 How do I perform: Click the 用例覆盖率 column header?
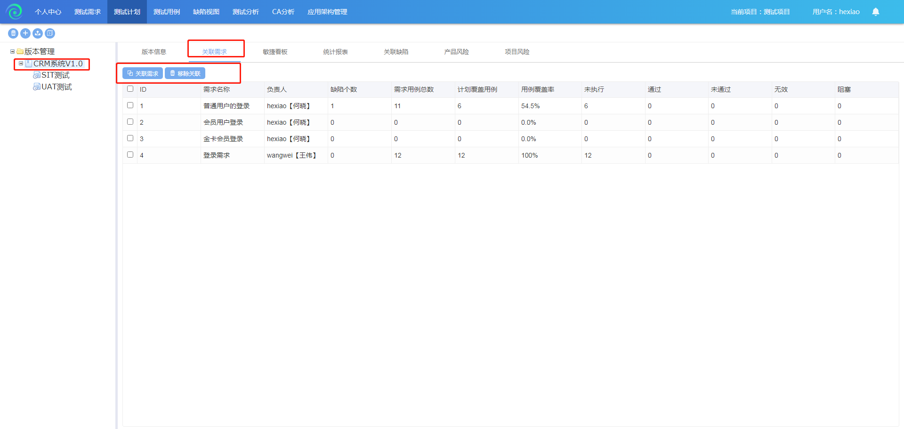tap(537, 89)
